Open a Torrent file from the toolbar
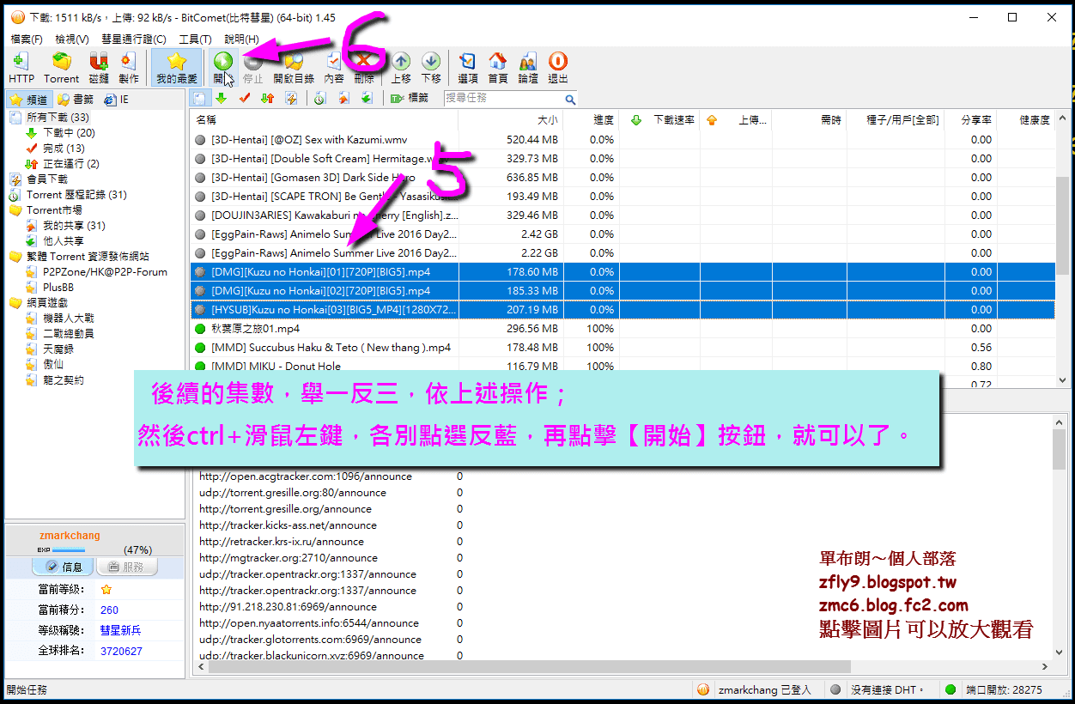The width and height of the screenshot is (1075, 704). coord(61,67)
